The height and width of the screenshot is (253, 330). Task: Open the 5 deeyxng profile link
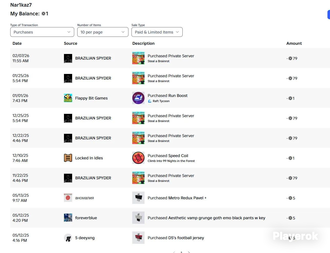85,238
